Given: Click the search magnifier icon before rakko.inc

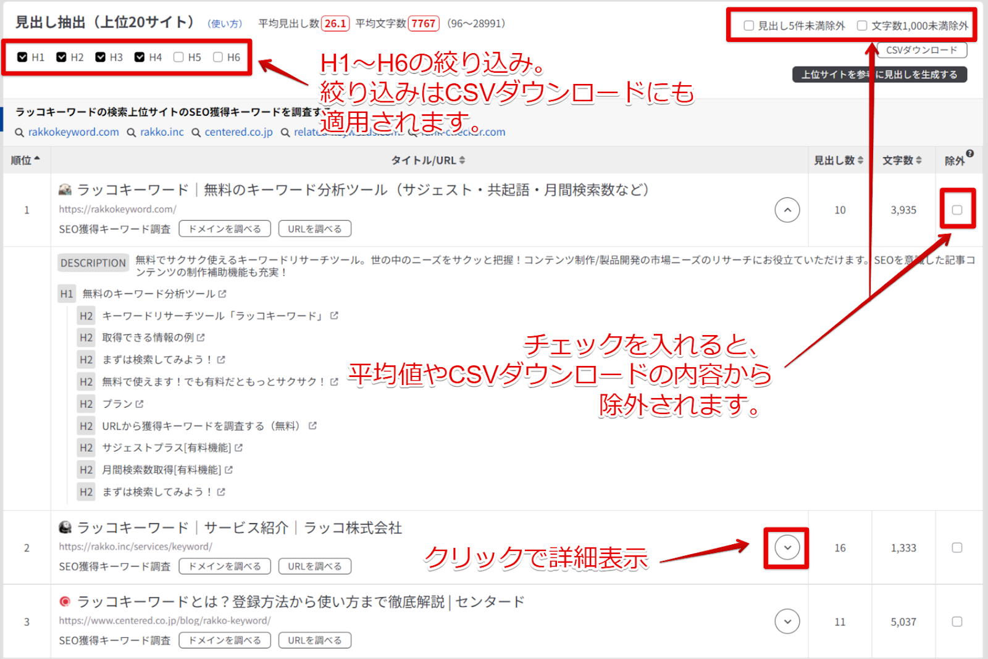Looking at the screenshot, I should pos(131,132).
